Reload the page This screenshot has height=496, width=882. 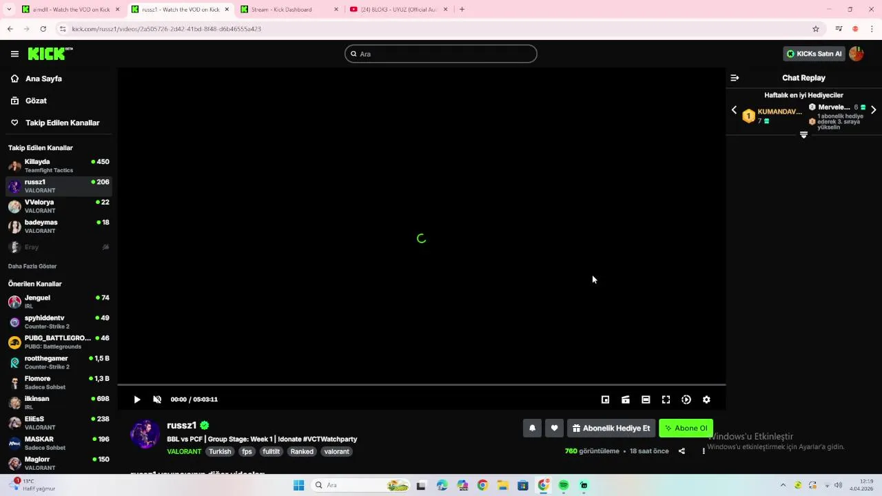tap(43, 29)
